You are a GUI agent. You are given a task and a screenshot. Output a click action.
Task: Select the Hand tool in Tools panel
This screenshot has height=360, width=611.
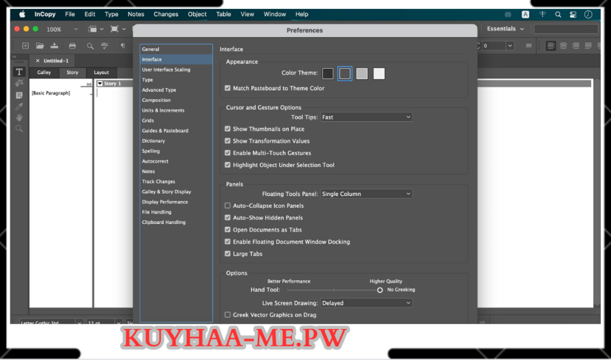pyautogui.click(x=18, y=118)
